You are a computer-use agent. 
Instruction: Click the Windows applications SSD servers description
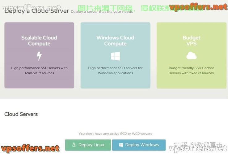pyautogui.click(x=115, y=71)
